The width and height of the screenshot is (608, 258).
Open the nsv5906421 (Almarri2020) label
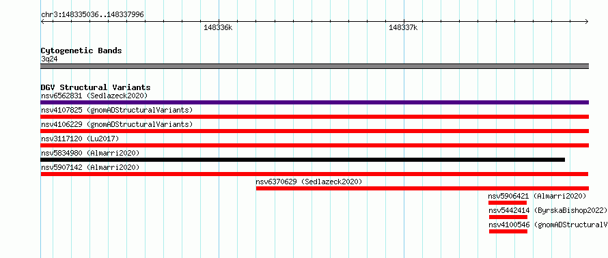537,196
